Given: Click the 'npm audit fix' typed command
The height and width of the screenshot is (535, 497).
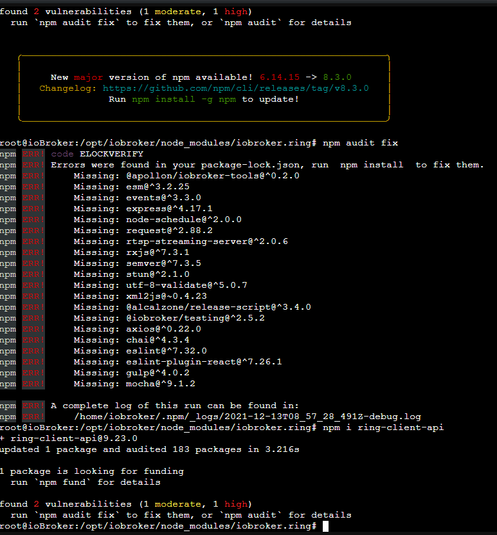Looking at the screenshot, I should pyautogui.click(x=361, y=143).
